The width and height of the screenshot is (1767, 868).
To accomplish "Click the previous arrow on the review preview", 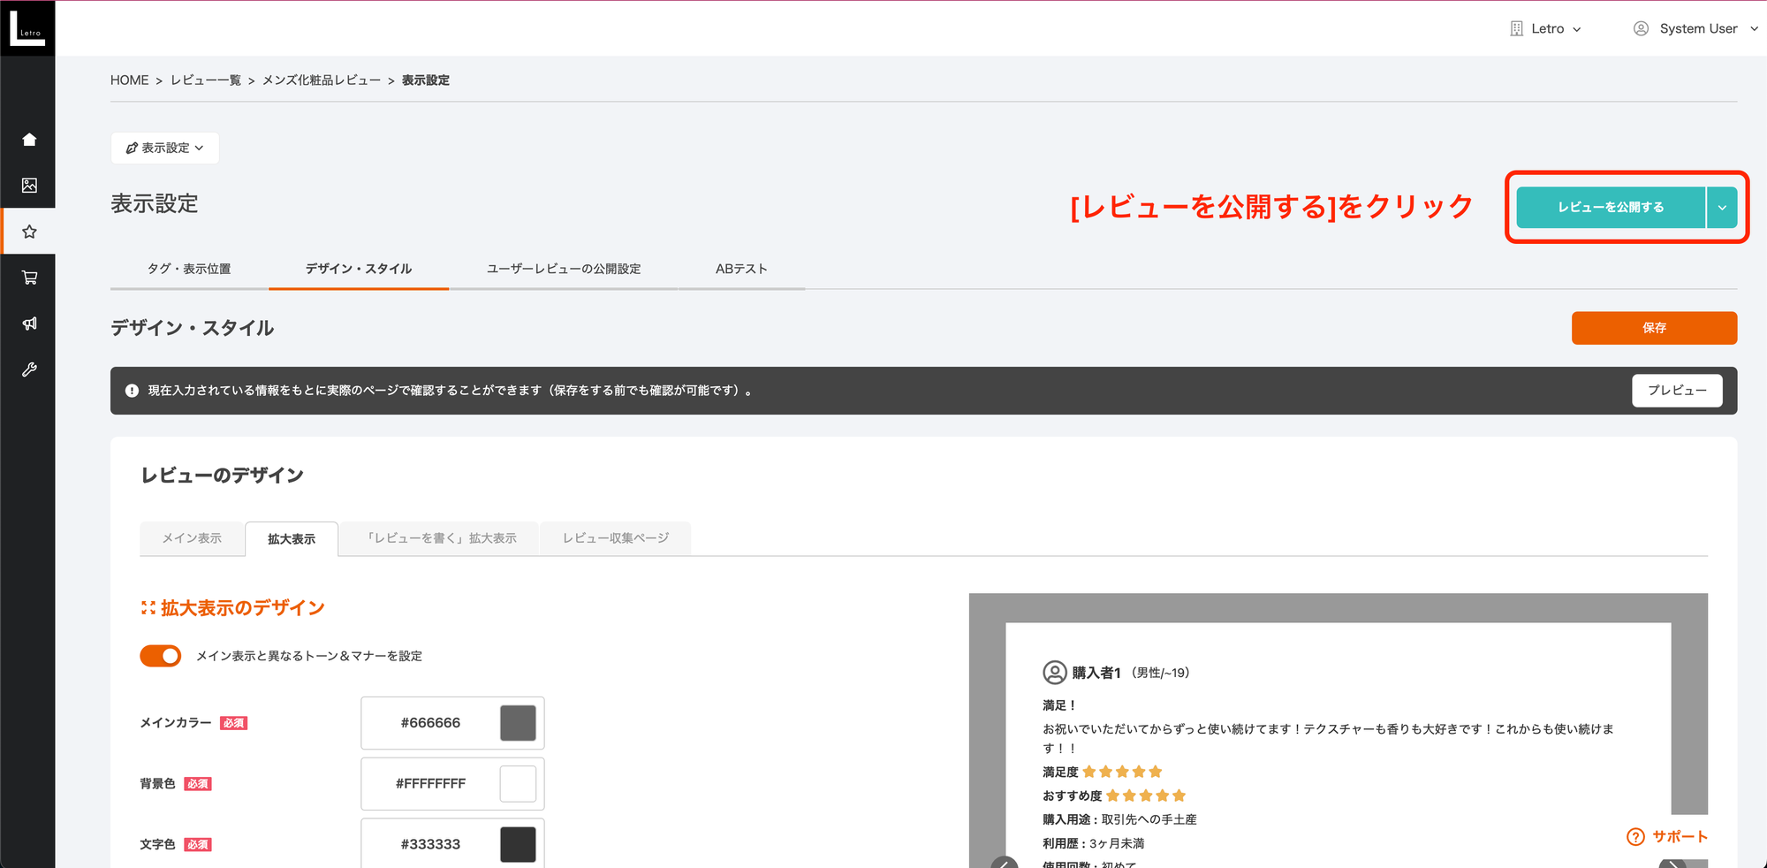I will (1004, 864).
